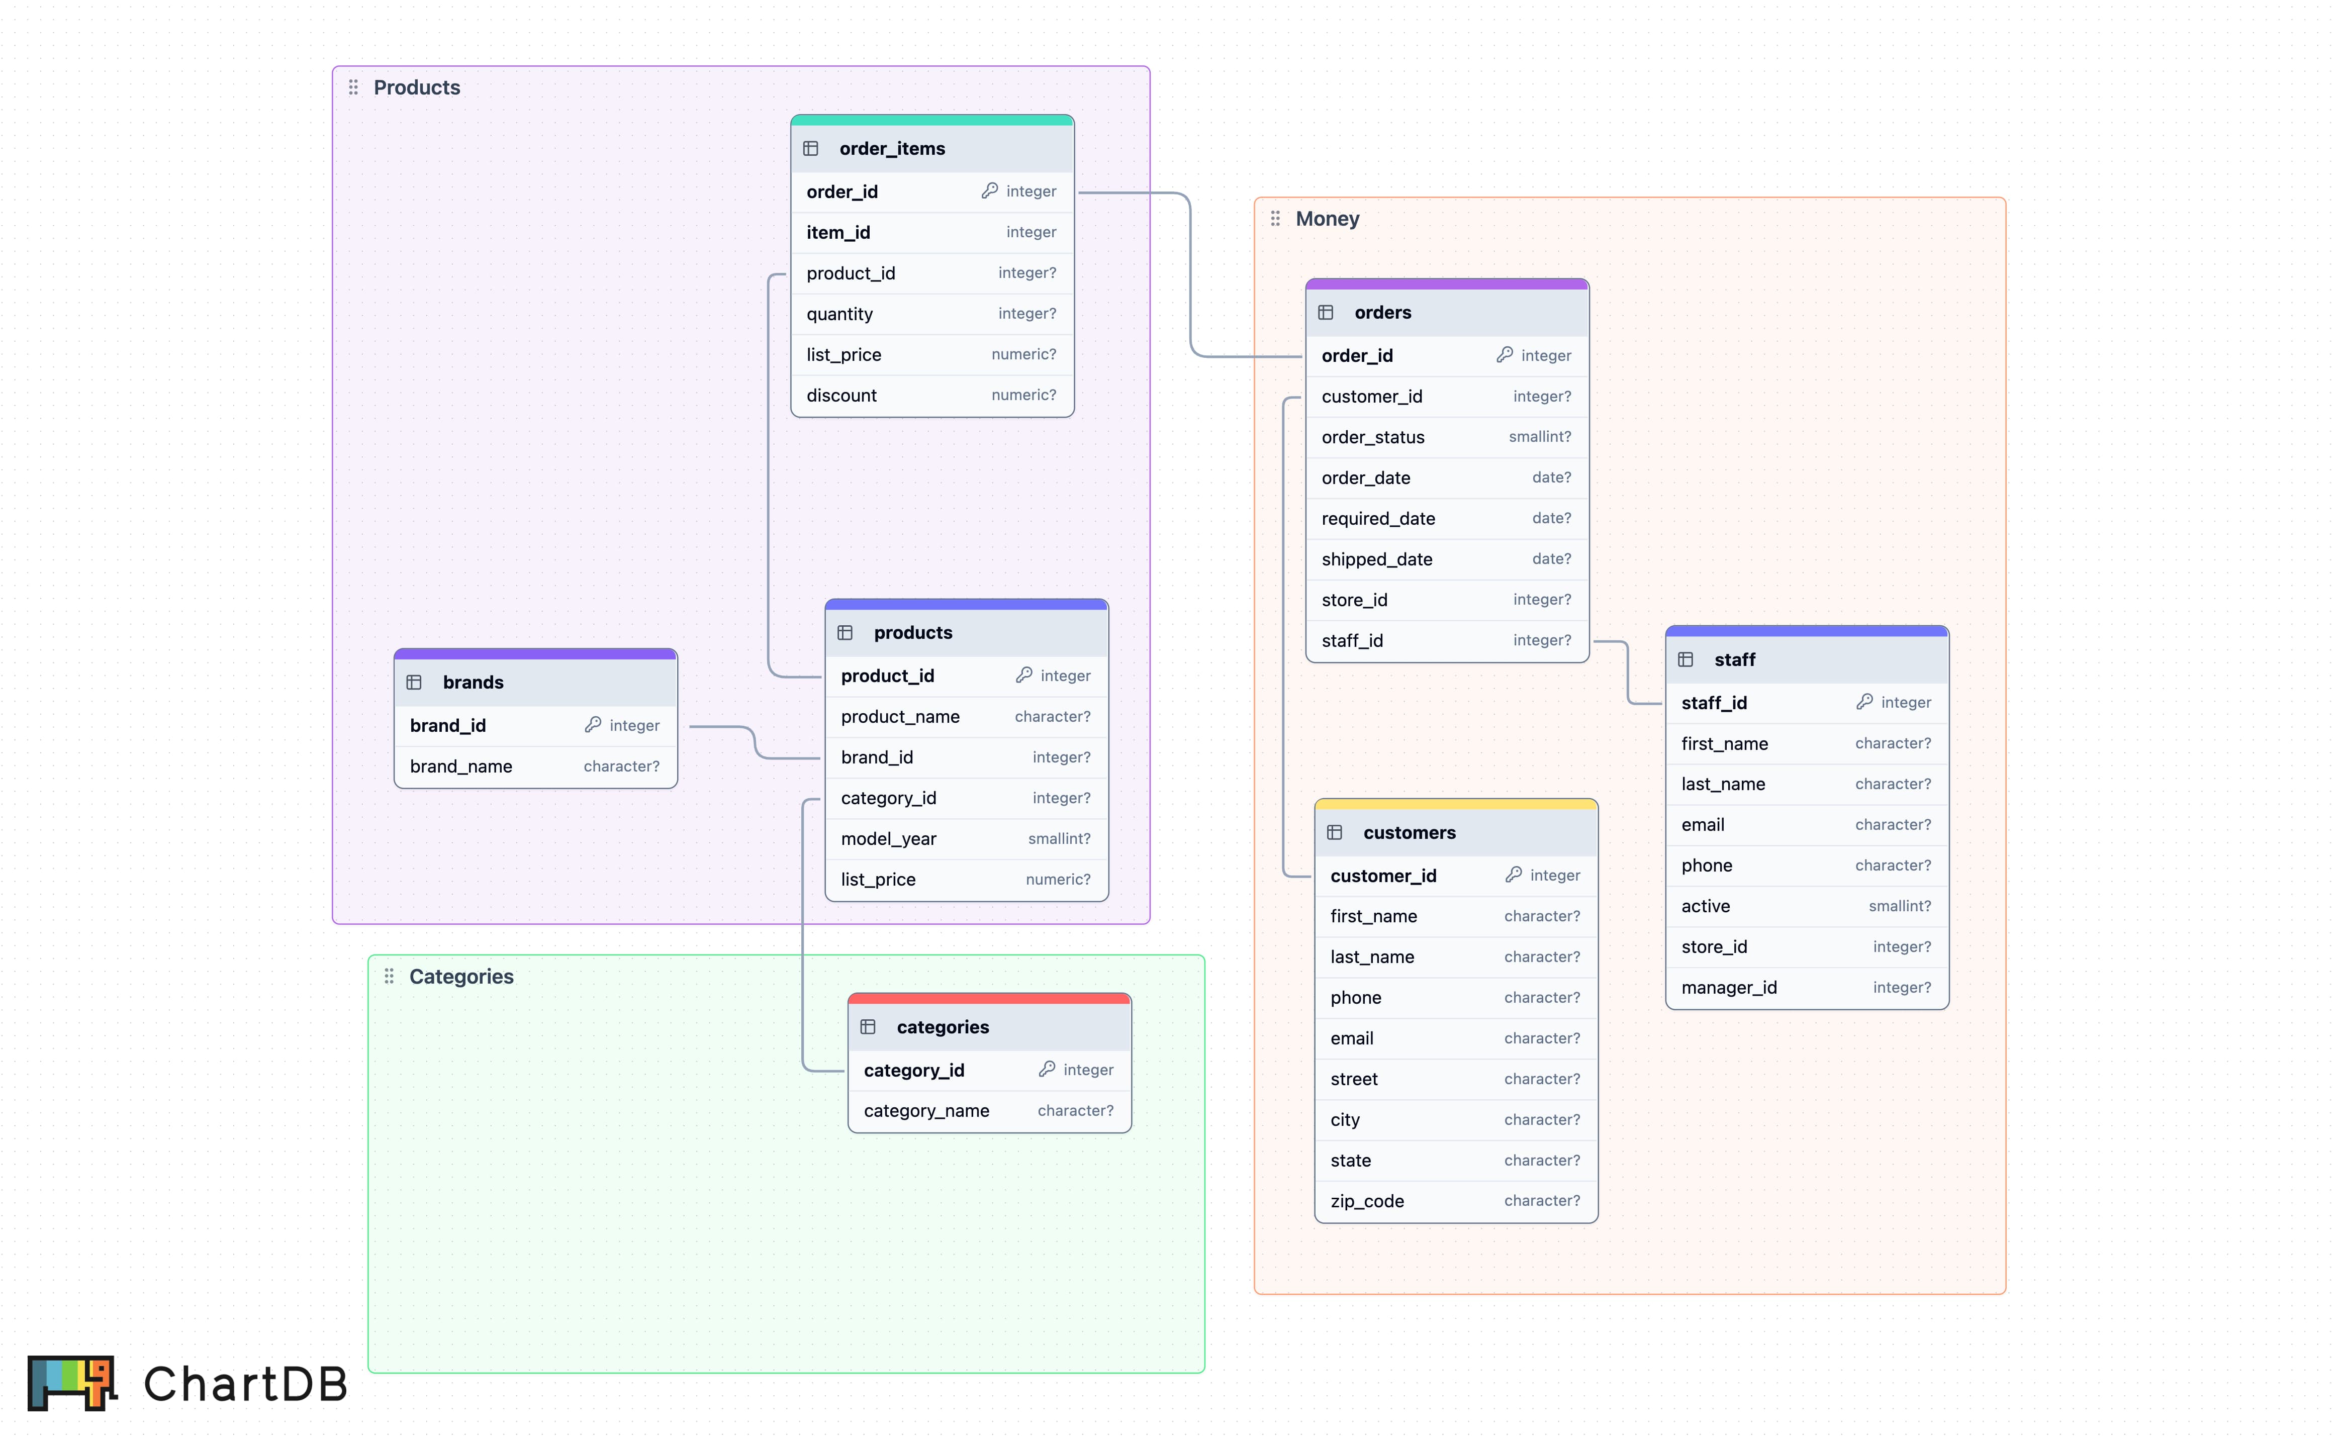Click the ChartDB logo icon

[x=71, y=1385]
